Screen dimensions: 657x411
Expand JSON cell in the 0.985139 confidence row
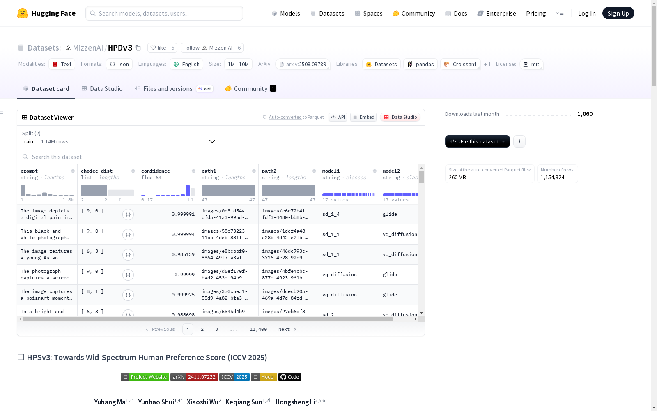pos(128,255)
